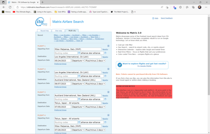210x134 pixels.
Task: Open Flight 1 Plus/minus 2 days dropdown
Action: tap(95, 61)
